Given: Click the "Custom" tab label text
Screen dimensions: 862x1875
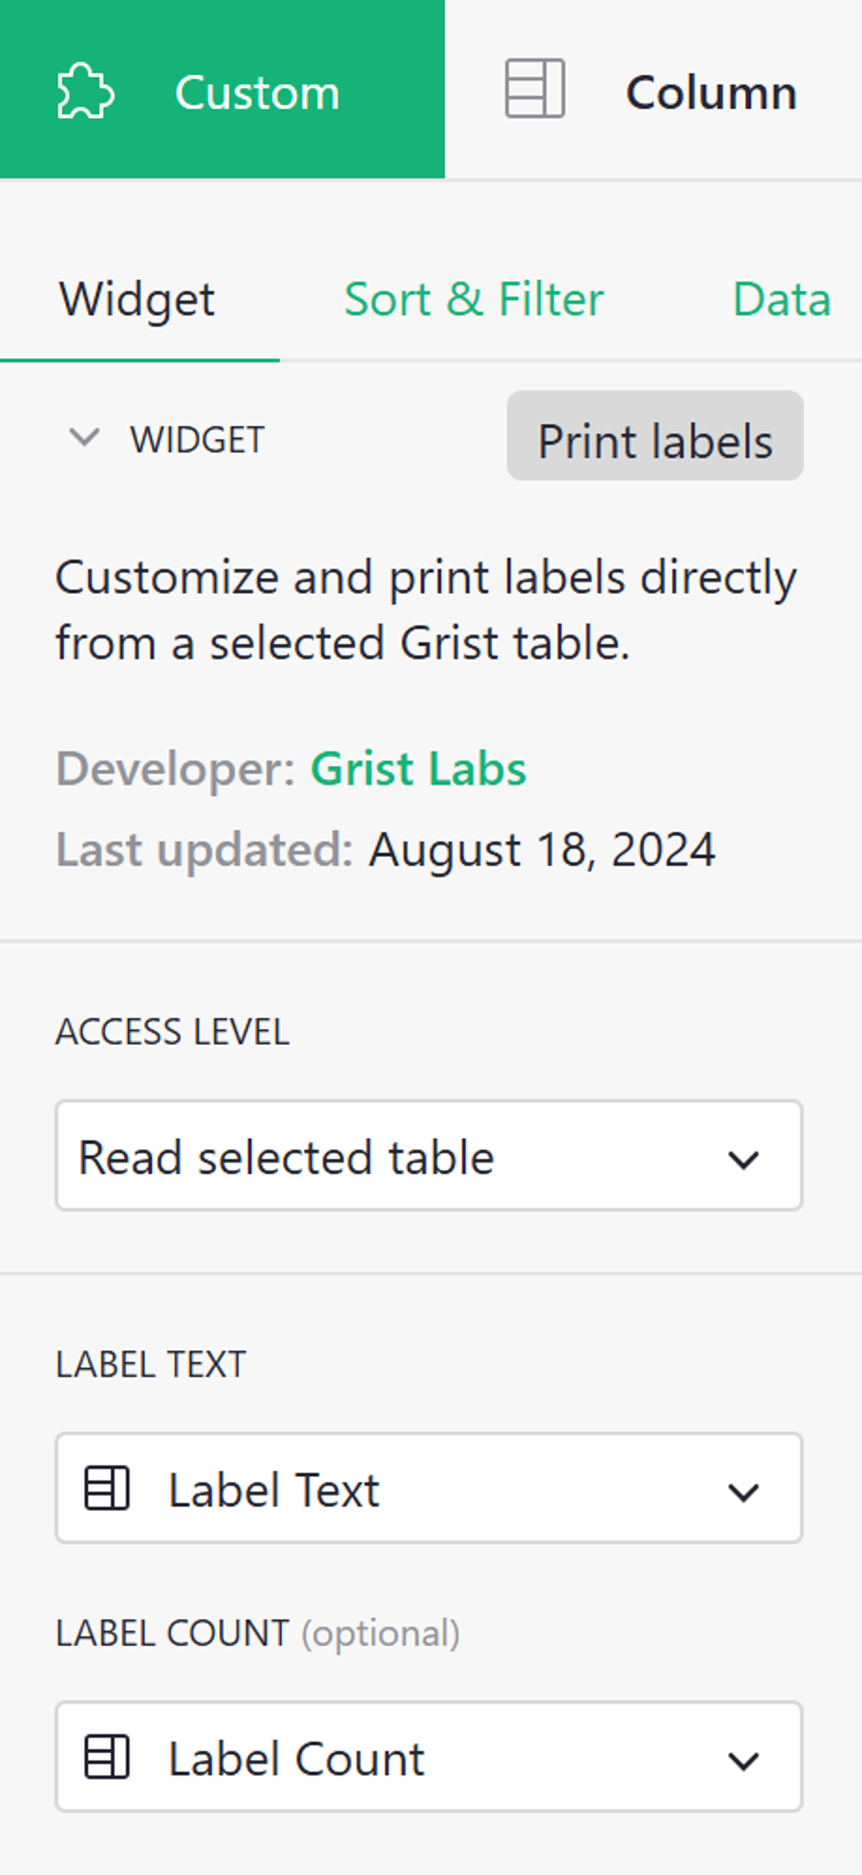Looking at the screenshot, I should (257, 93).
